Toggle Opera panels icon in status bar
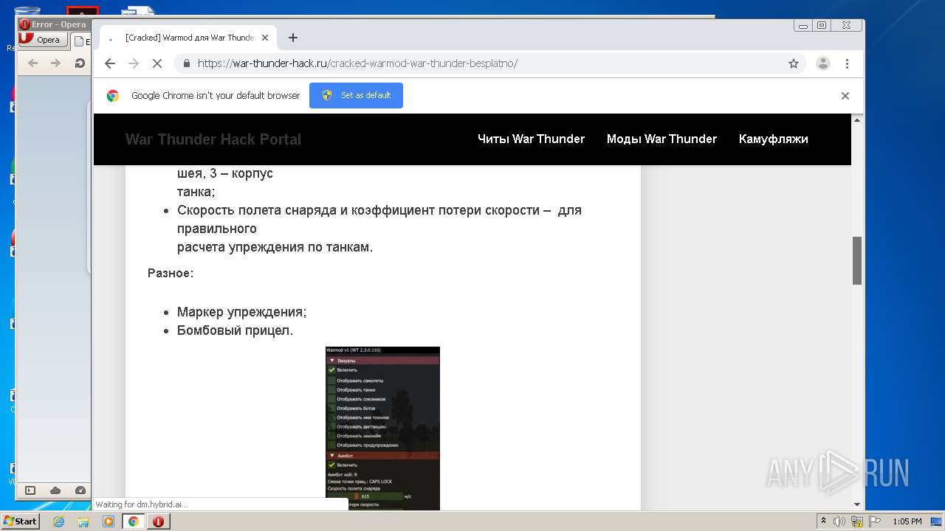945x531 pixels. pos(30,490)
